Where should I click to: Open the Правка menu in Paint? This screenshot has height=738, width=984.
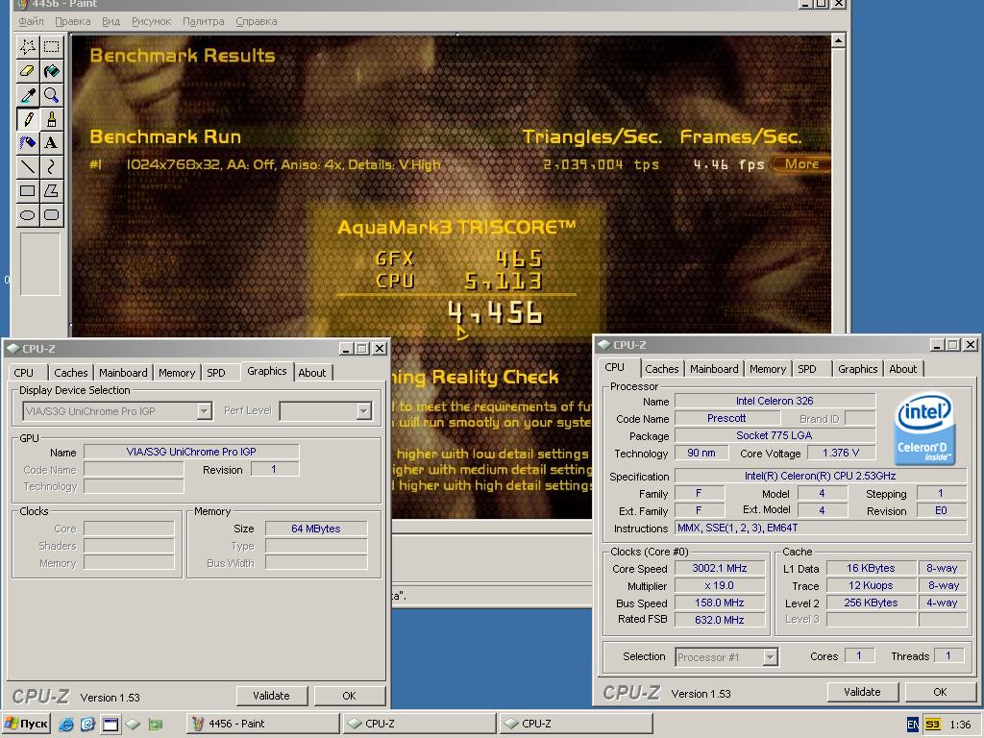coord(73,21)
